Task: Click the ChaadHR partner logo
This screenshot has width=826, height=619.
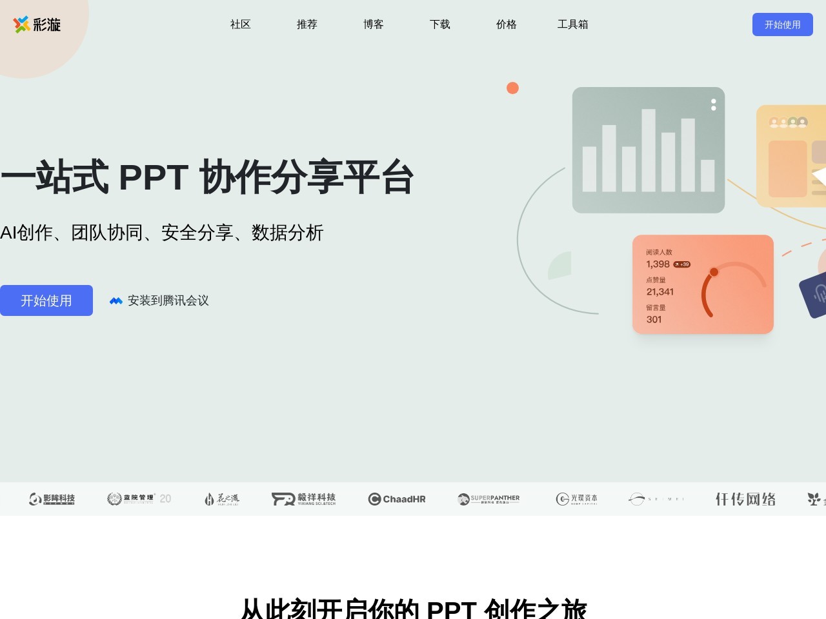Action: point(397,499)
